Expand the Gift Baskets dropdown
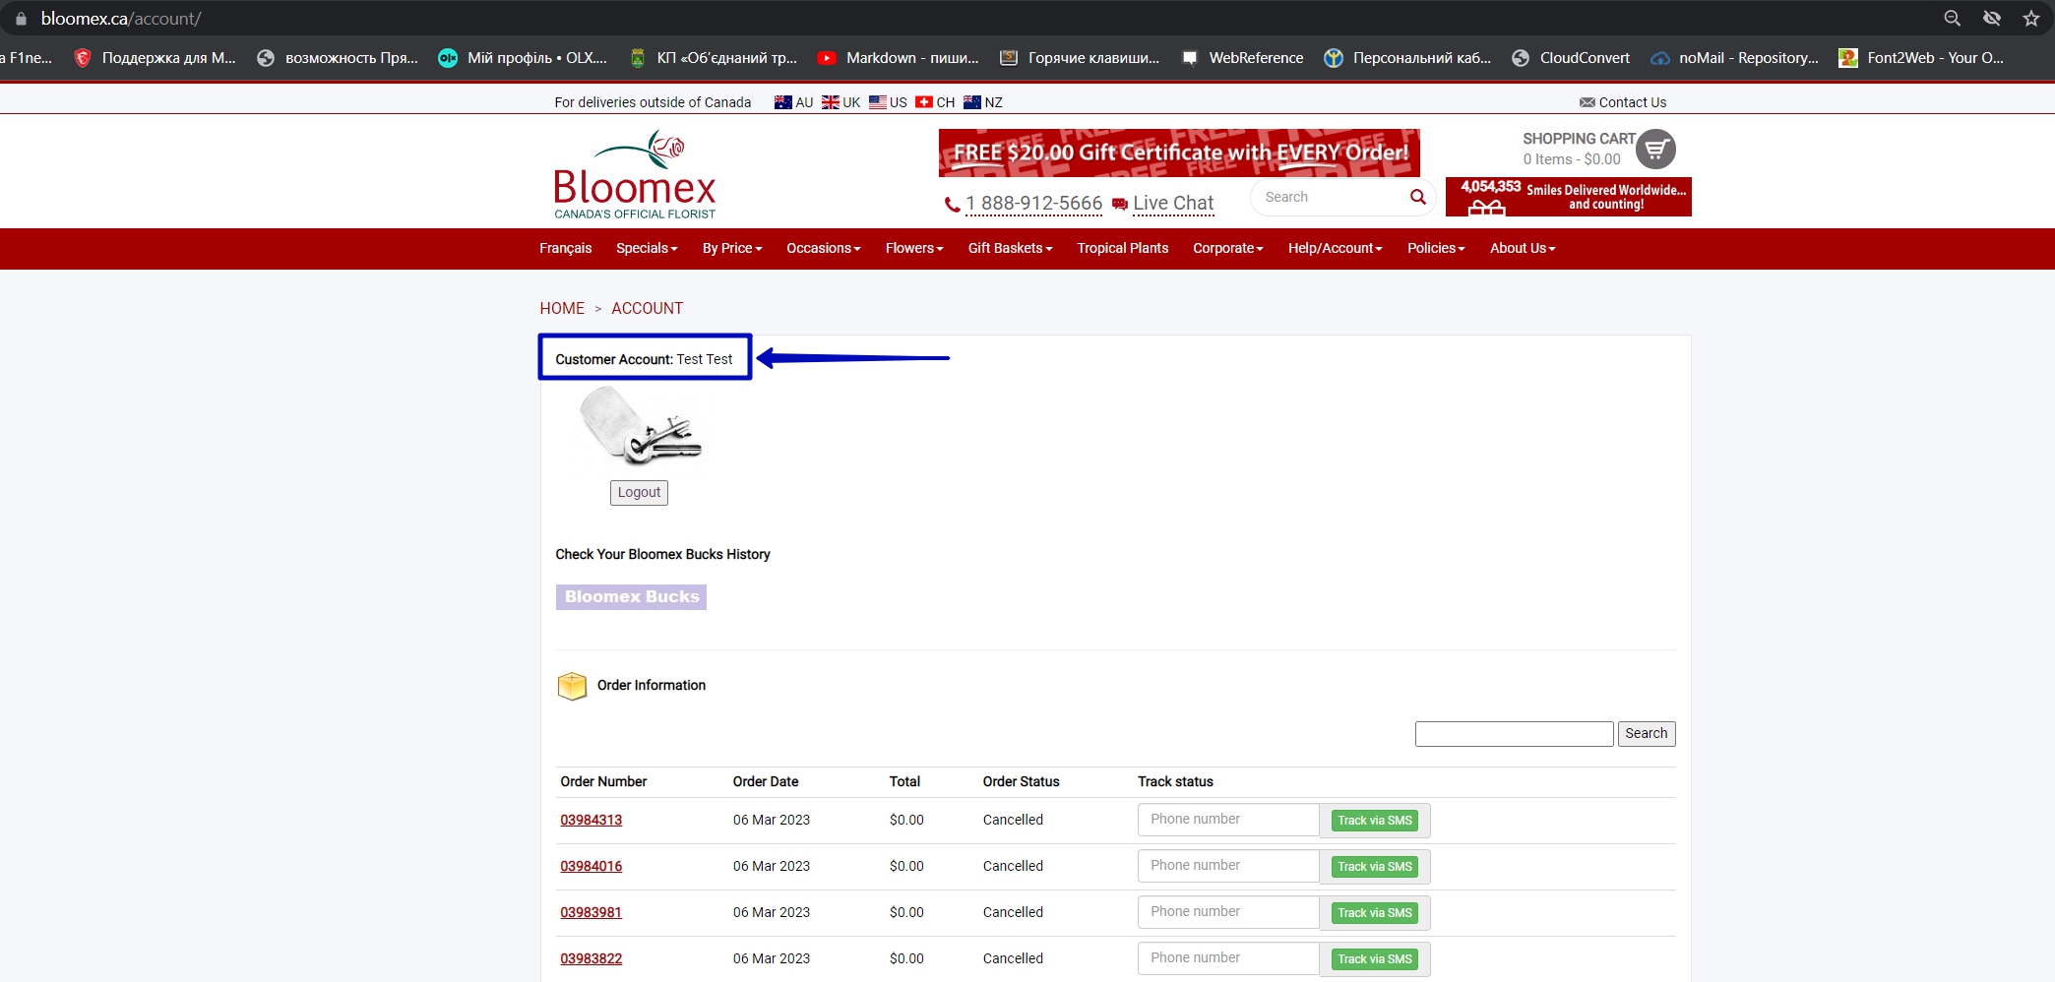Viewport: 2055px width, 982px height. (x=1010, y=249)
